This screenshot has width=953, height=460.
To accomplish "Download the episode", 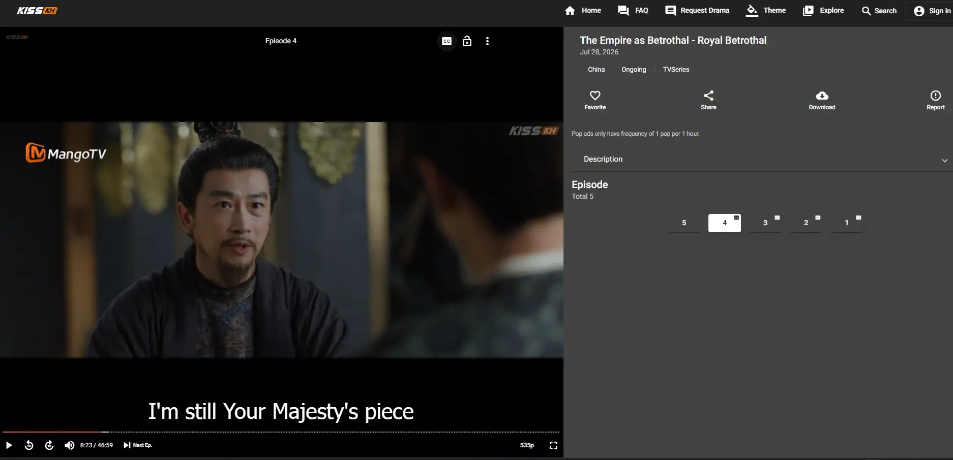I will [x=822, y=100].
